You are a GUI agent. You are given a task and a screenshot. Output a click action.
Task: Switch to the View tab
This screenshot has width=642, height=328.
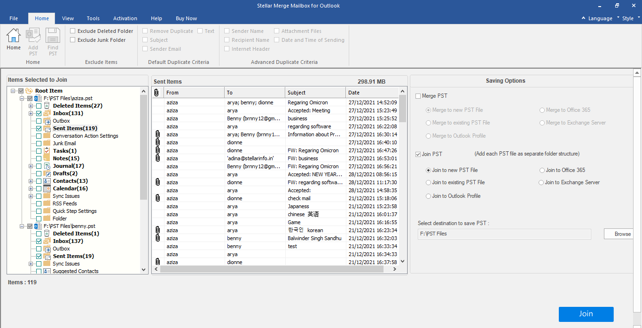pos(68,18)
